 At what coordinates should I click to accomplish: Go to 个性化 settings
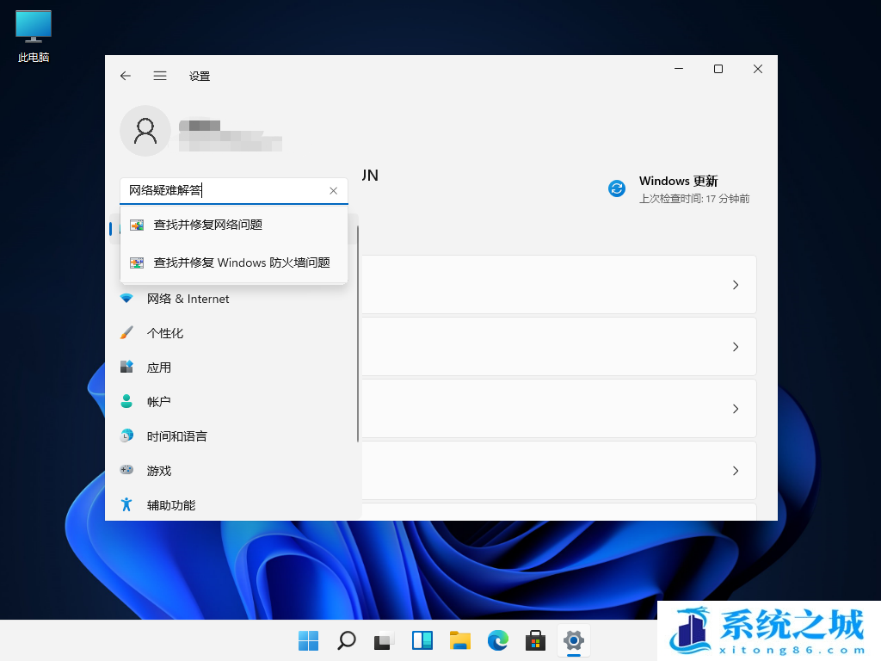coord(164,333)
